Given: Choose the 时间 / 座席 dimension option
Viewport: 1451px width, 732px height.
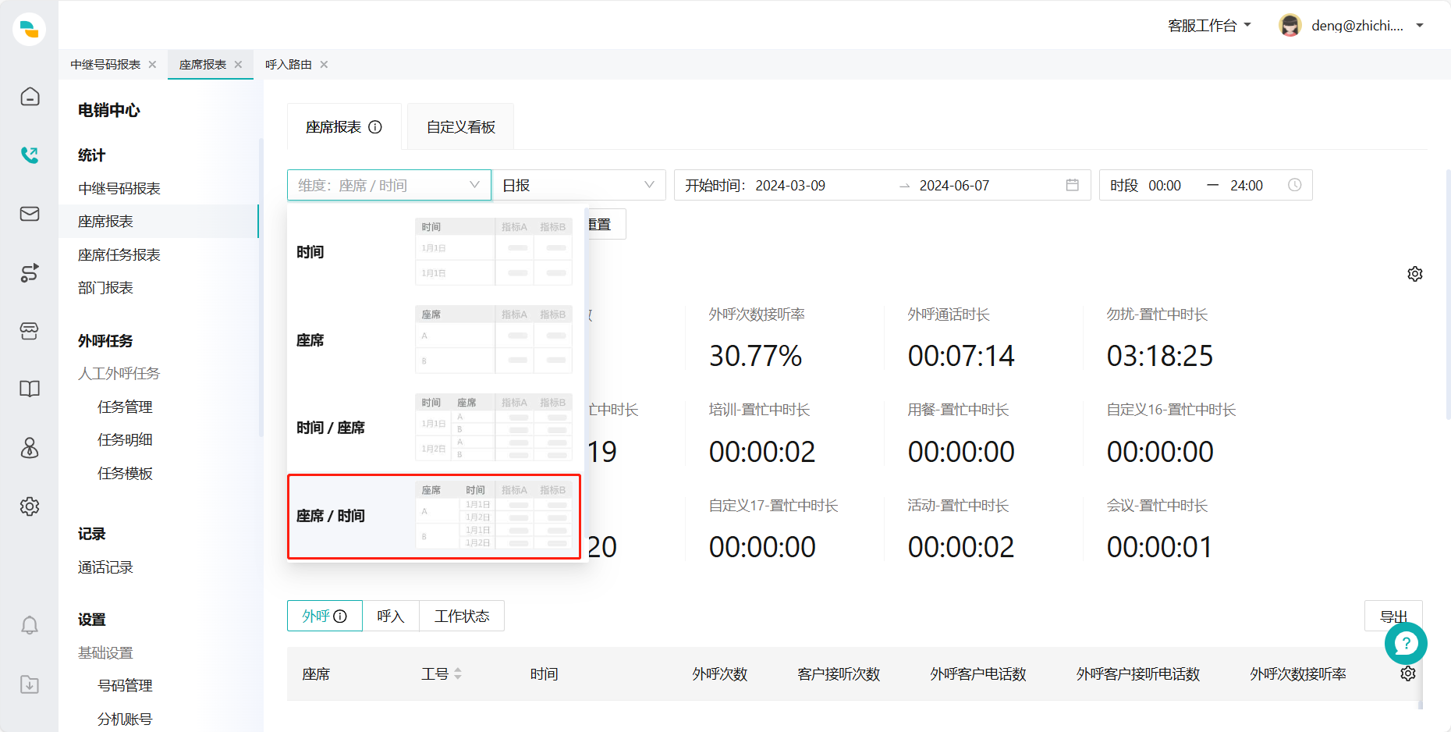Looking at the screenshot, I should pos(434,428).
